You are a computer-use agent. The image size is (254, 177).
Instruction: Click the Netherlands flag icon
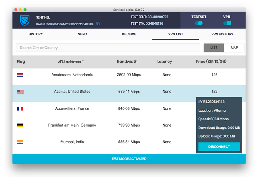coord(20,75)
